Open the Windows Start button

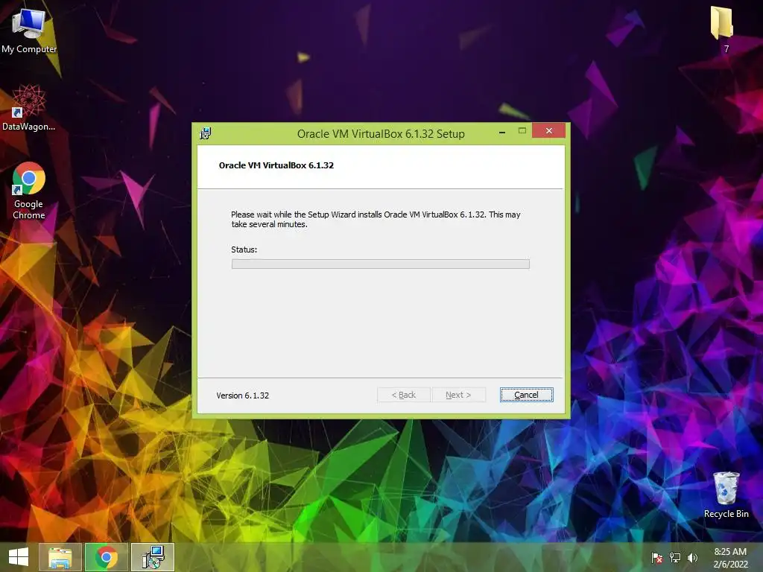[x=19, y=557]
